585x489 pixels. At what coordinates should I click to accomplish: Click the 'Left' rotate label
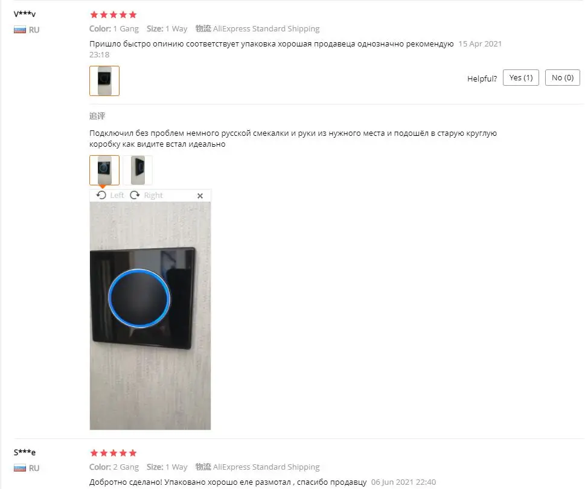pos(117,195)
